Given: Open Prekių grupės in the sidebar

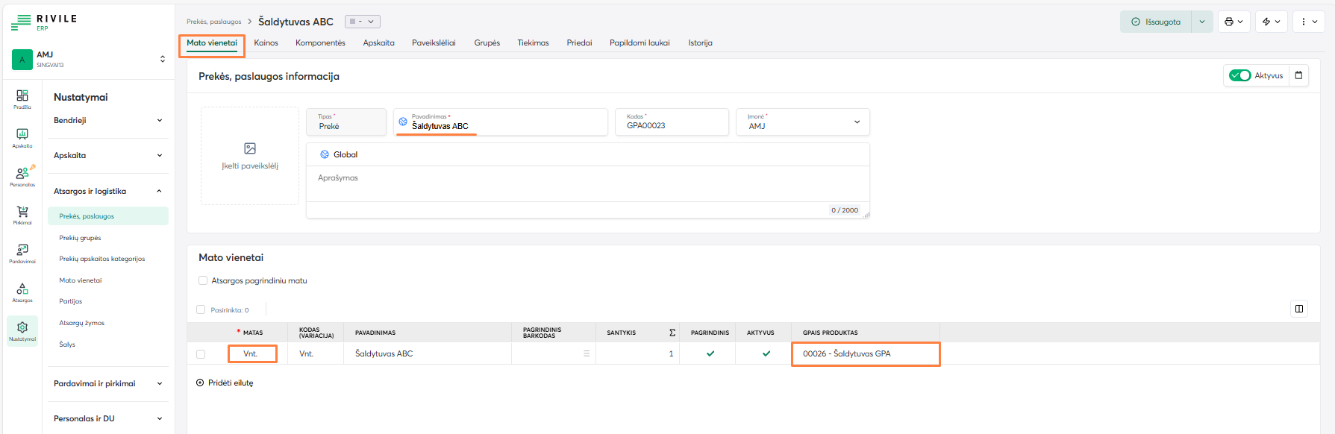Looking at the screenshot, I should click(x=81, y=238).
